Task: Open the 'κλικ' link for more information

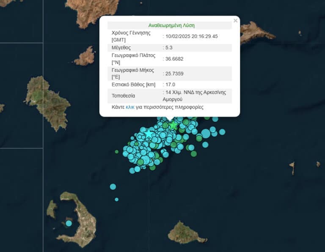Action: [130, 107]
